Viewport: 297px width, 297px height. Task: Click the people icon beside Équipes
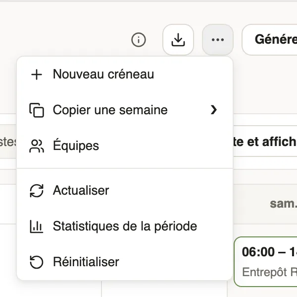click(37, 146)
